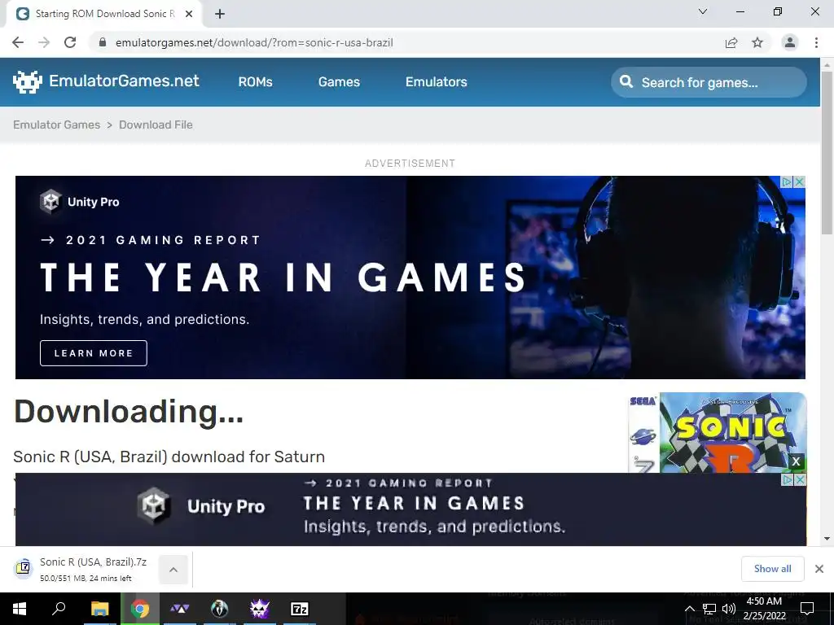The height and width of the screenshot is (625, 834).
Task: Click 'Sonic R (USA, Brazil) download for Saturn' text
Action: coord(169,457)
